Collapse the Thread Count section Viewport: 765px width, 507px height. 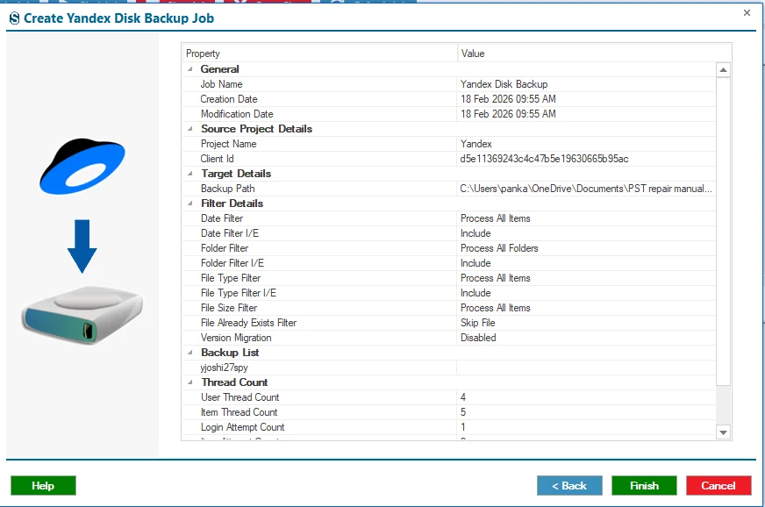[x=190, y=382]
